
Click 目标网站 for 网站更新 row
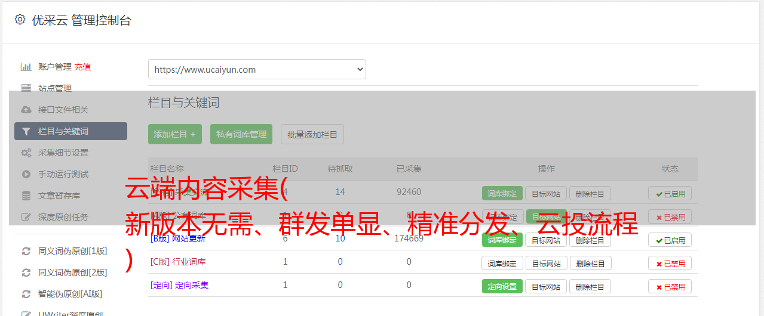(546, 240)
